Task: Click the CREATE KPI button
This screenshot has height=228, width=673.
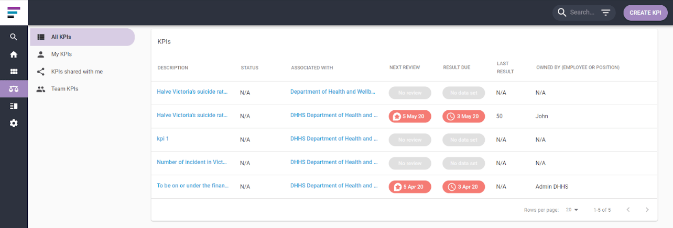Action: tap(645, 13)
